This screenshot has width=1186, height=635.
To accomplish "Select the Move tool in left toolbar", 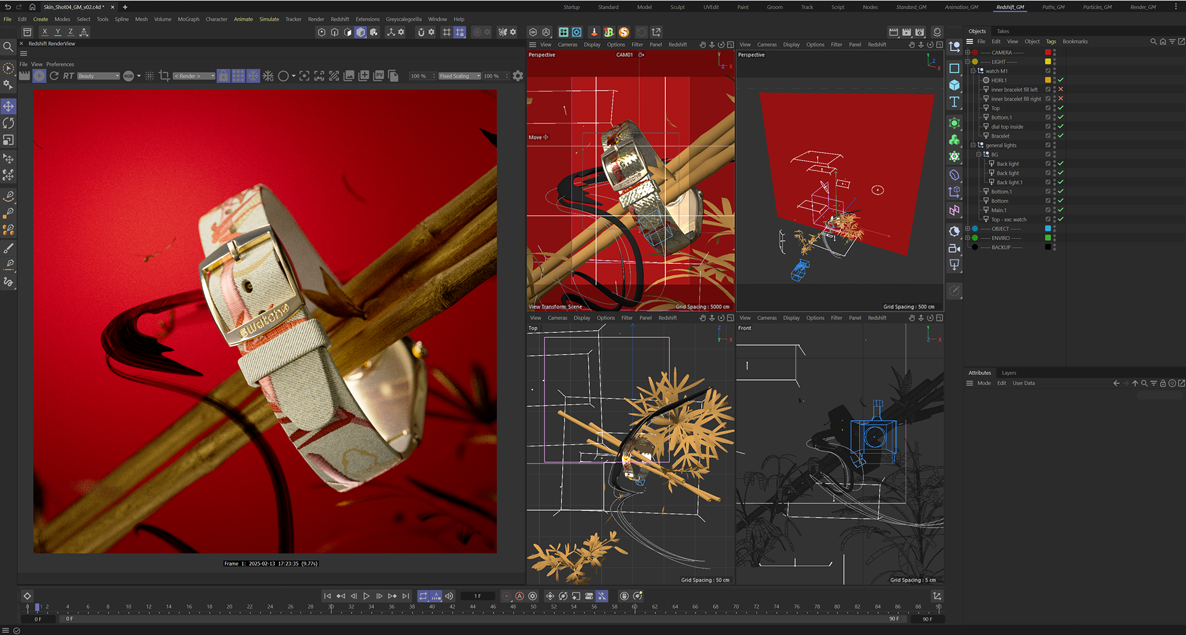I will (x=9, y=106).
